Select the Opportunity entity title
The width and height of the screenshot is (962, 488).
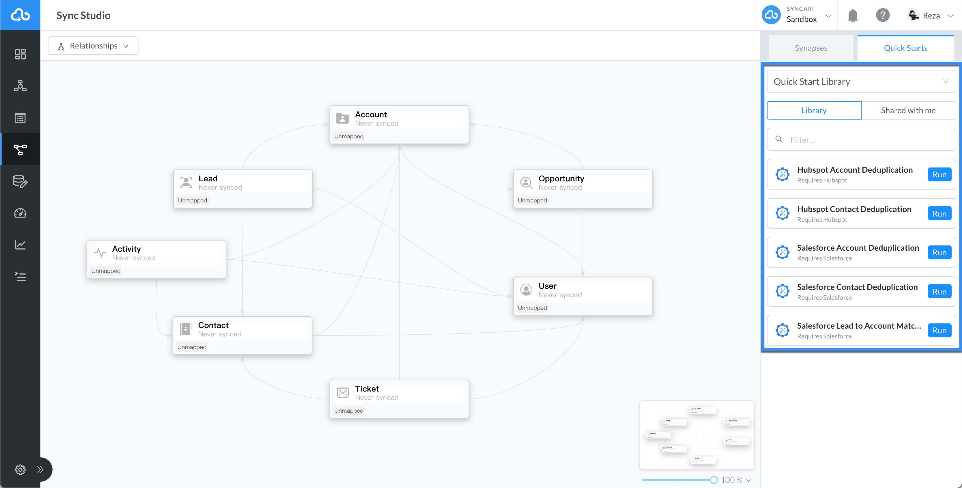click(561, 179)
